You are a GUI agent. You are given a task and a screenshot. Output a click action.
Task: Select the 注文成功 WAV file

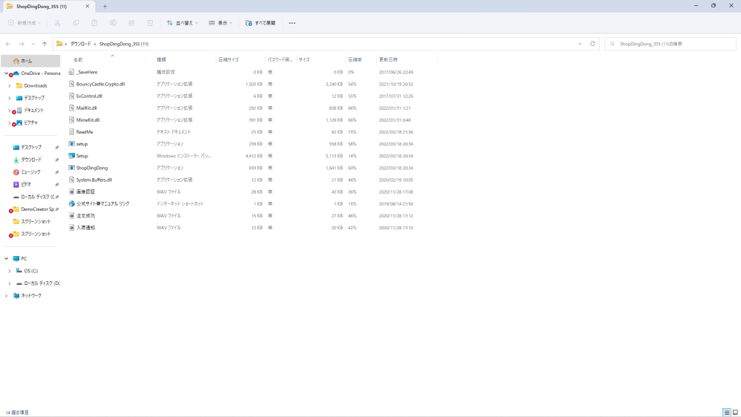coord(85,216)
